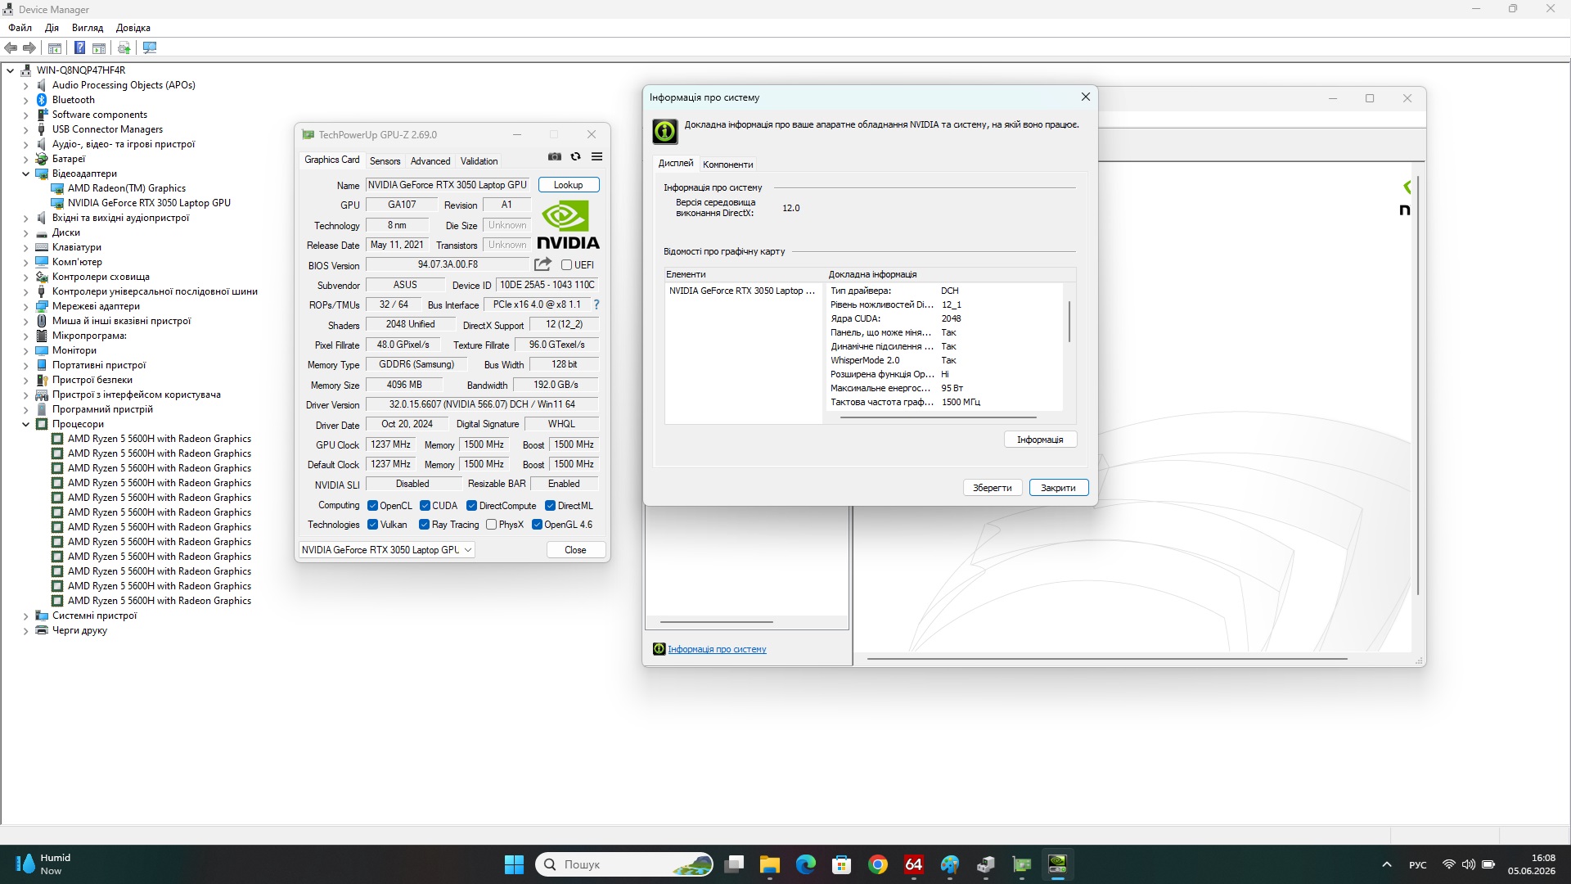Screen dimensions: 1571x884
Task: Toggle the Vulkan checkbox
Action: pyautogui.click(x=372, y=525)
